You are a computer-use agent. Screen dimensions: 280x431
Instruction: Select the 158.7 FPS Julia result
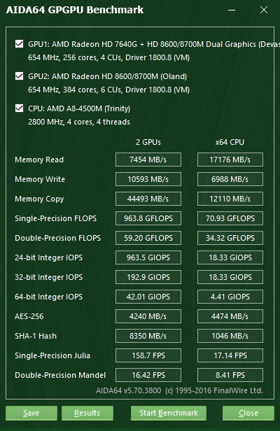point(148,355)
